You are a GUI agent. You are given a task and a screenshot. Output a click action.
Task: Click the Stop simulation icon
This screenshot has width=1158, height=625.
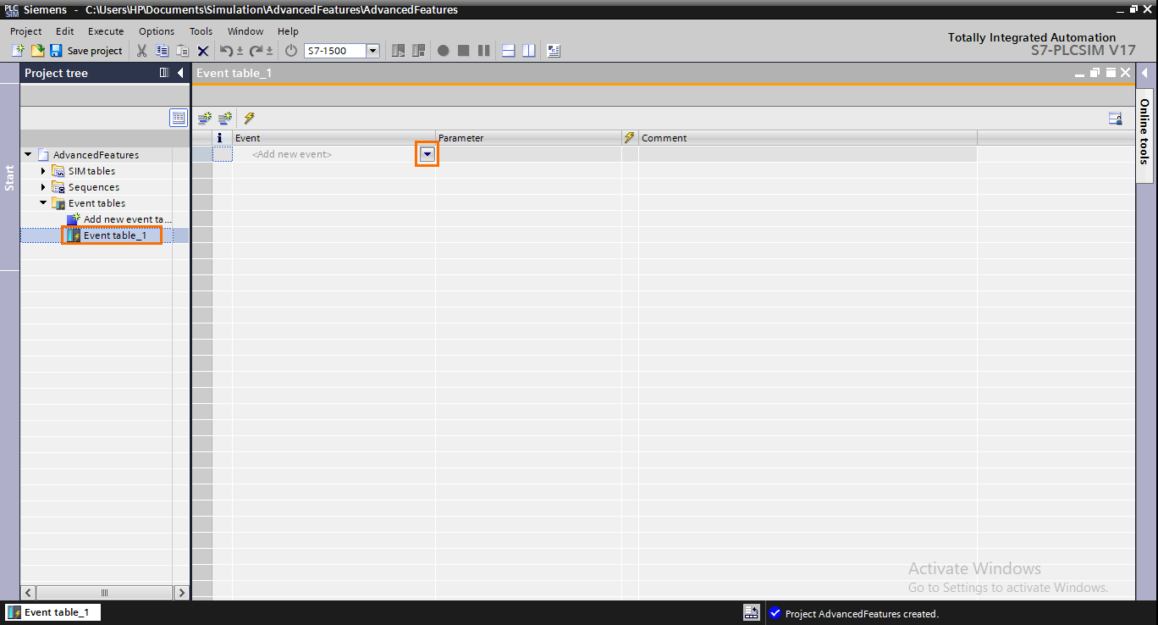463,50
